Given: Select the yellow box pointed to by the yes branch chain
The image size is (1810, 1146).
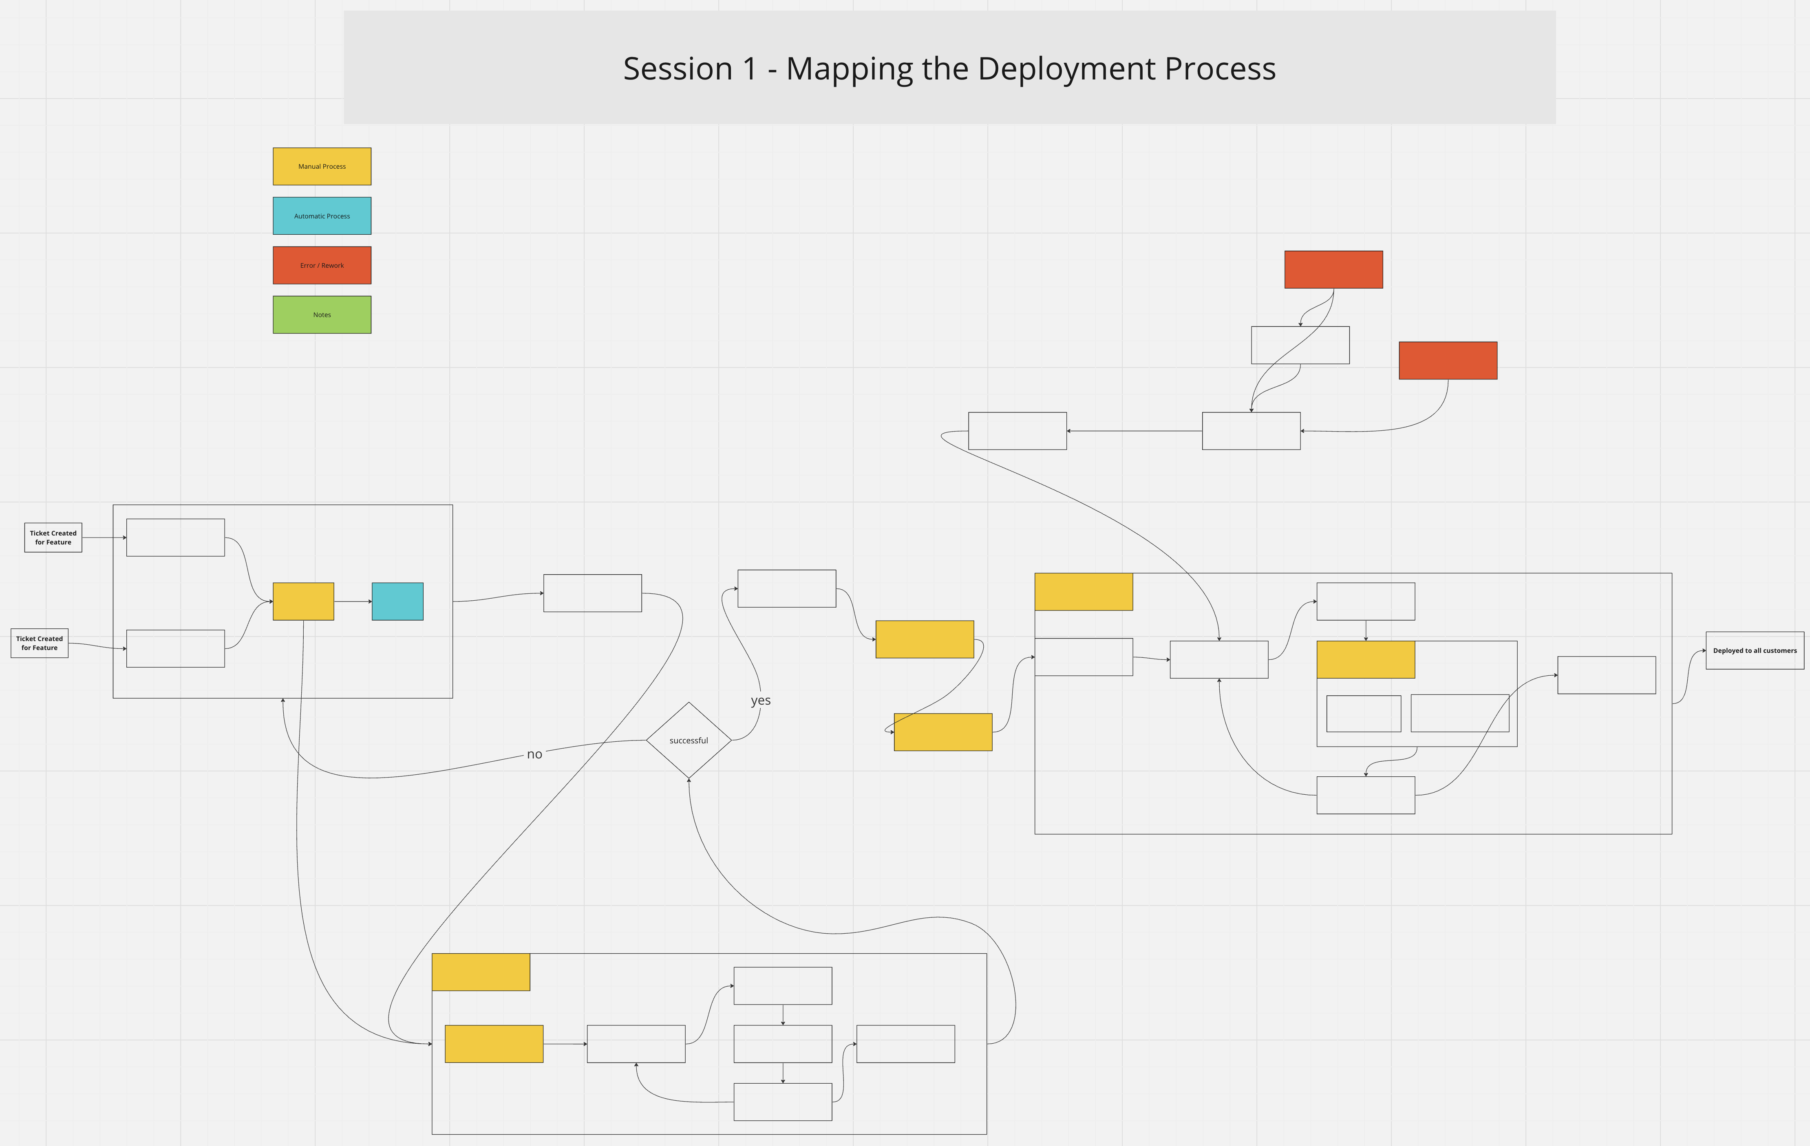Looking at the screenshot, I should [x=925, y=639].
